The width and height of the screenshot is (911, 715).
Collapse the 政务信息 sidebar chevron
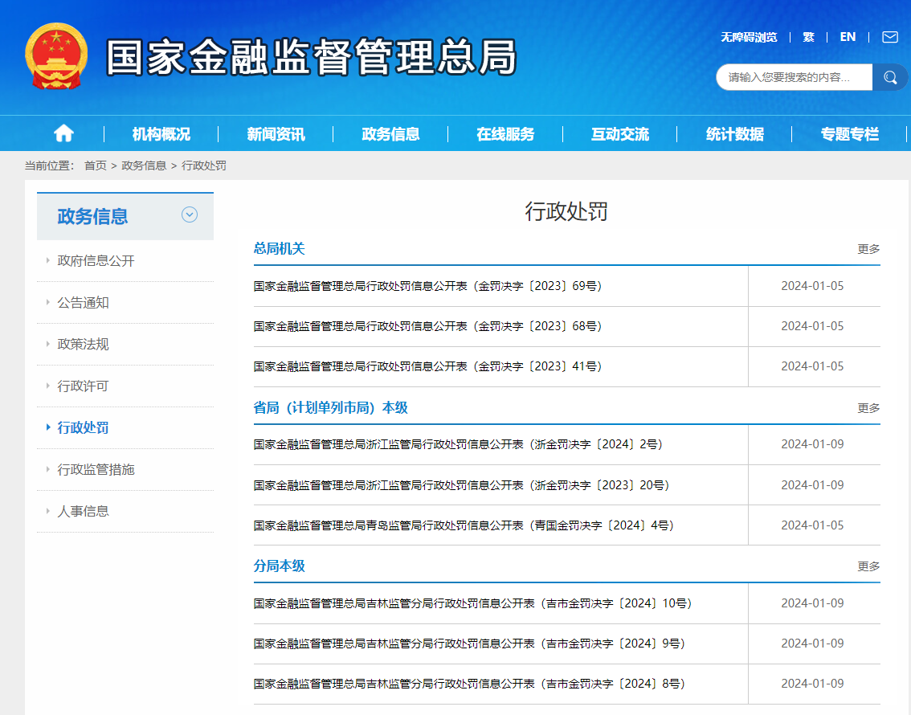tap(190, 214)
